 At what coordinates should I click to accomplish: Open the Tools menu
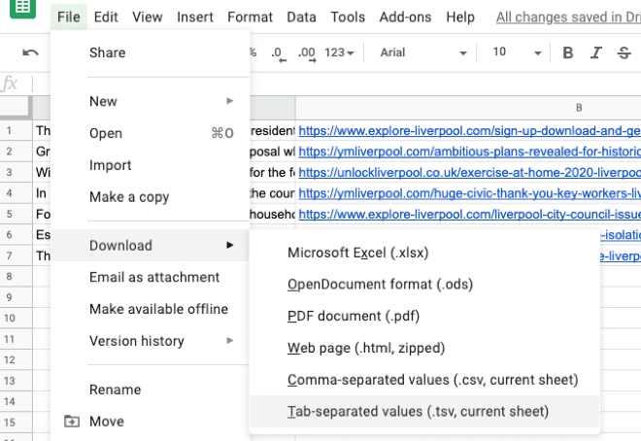tap(348, 17)
